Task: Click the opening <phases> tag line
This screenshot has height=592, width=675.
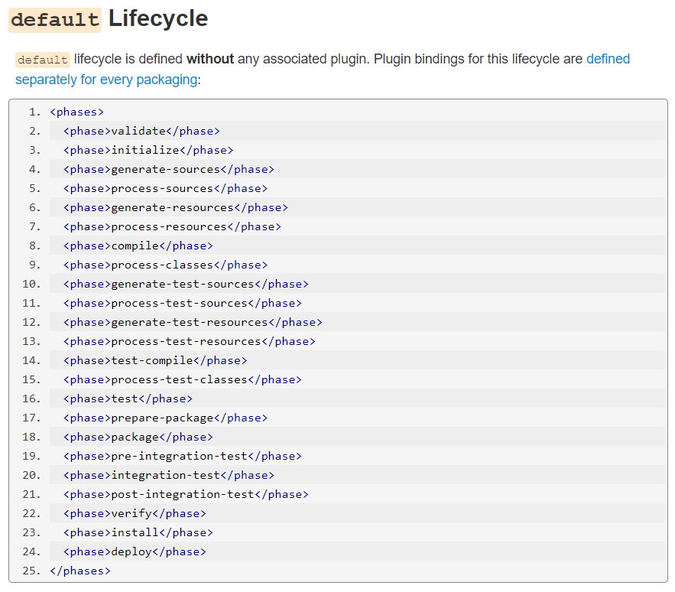Action: click(357, 112)
